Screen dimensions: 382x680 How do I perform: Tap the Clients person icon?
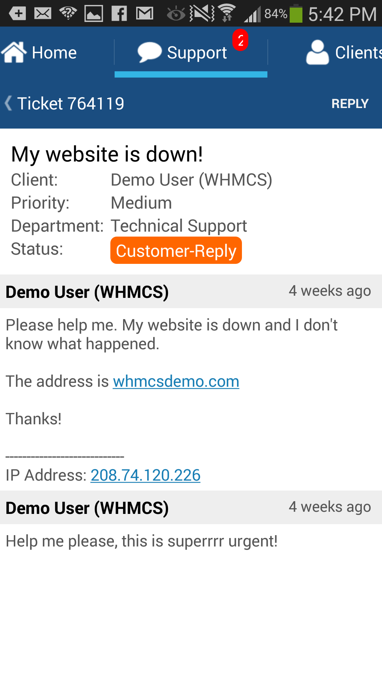click(x=317, y=52)
